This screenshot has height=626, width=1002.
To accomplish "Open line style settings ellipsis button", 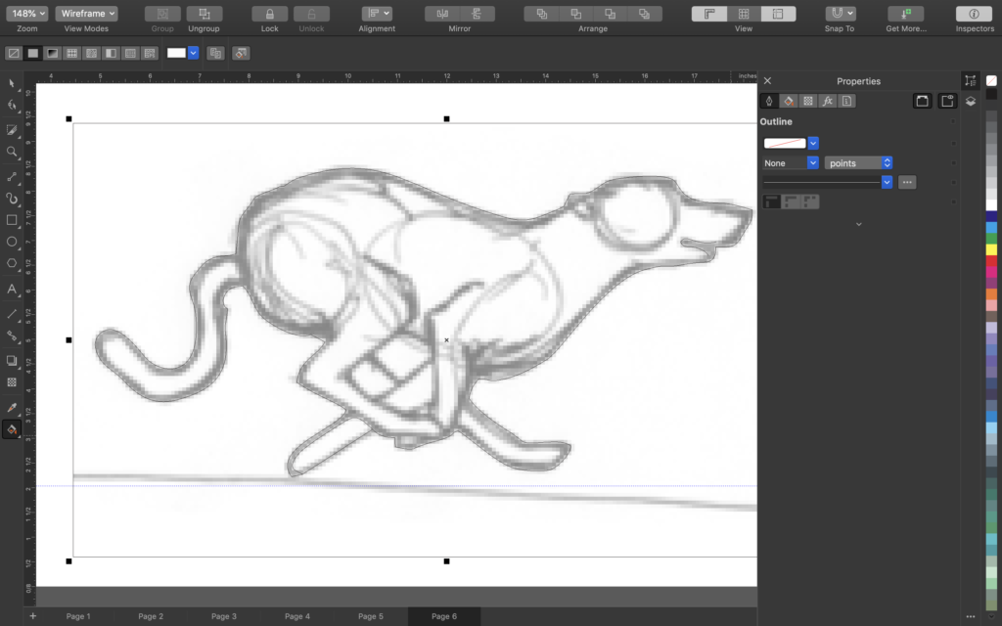I will tap(907, 182).
